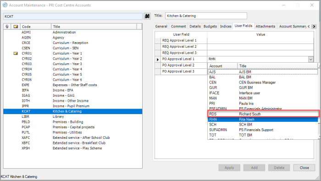Select the User Fields tab
The width and height of the screenshot is (321, 181).
[244, 26]
